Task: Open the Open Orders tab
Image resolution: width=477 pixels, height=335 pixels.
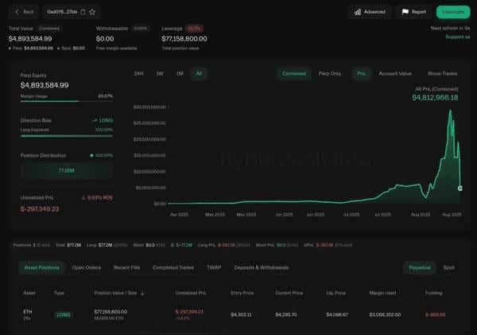Action: click(x=87, y=267)
